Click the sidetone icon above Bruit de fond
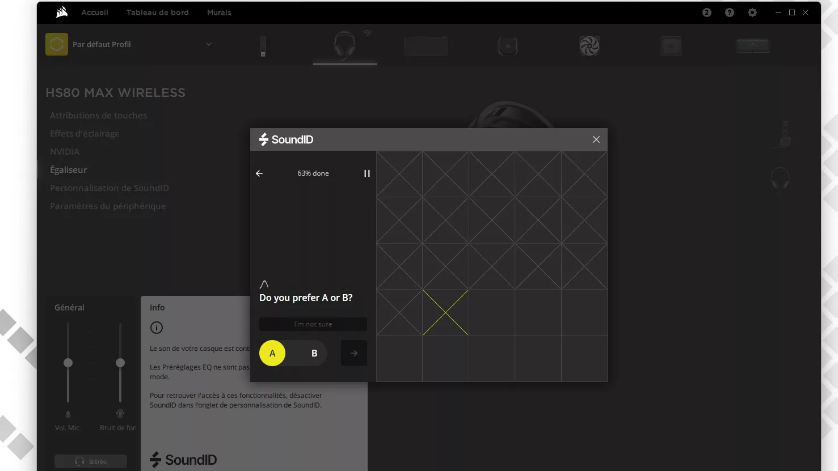838x471 pixels. pyautogui.click(x=120, y=414)
